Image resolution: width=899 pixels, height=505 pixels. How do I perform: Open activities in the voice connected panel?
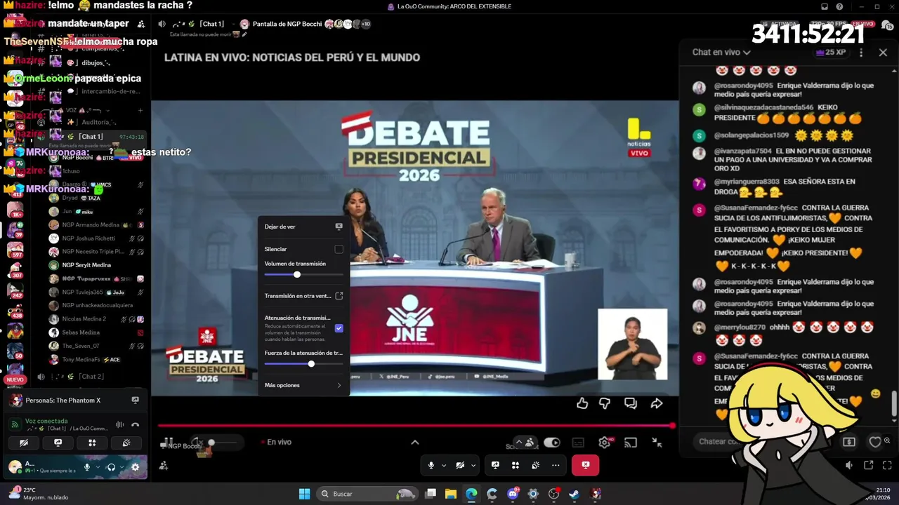(92, 443)
